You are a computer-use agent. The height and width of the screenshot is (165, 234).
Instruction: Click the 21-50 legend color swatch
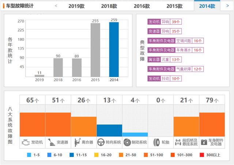(x=121, y=155)
